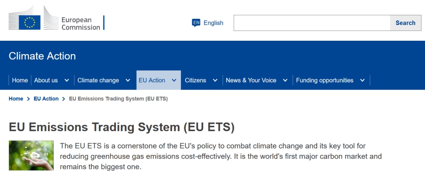This screenshot has width=425, height=179.
Task: Follow the Home breadcrumb link
Action: [16, 99]
